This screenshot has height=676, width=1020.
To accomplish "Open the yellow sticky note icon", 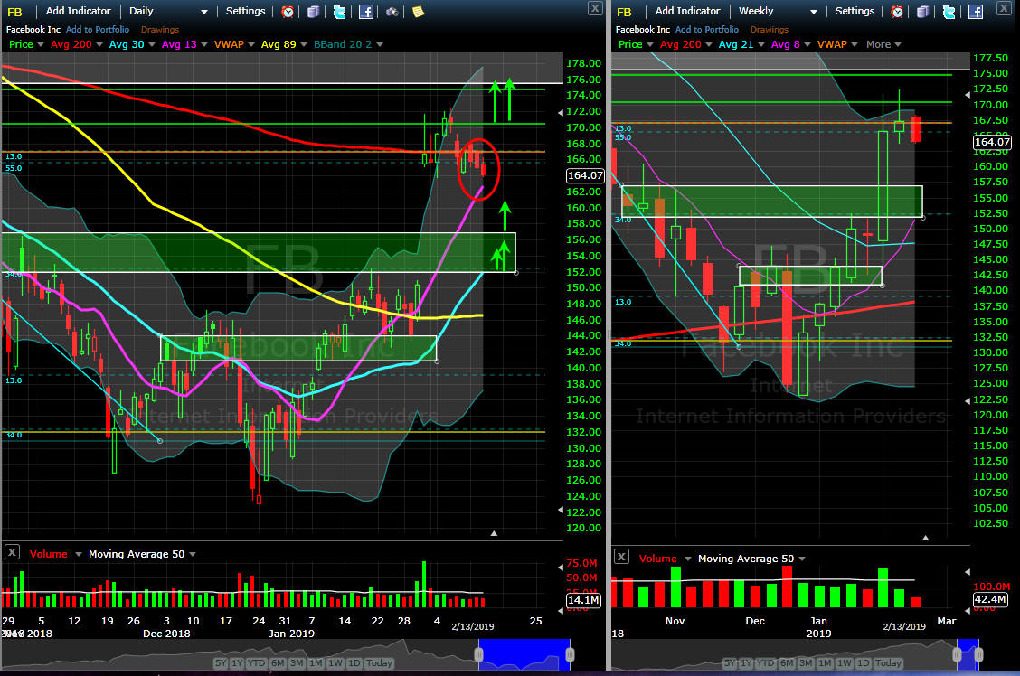I will click(418, 12).
